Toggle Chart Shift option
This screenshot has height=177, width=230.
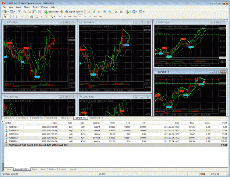[121, 12]
